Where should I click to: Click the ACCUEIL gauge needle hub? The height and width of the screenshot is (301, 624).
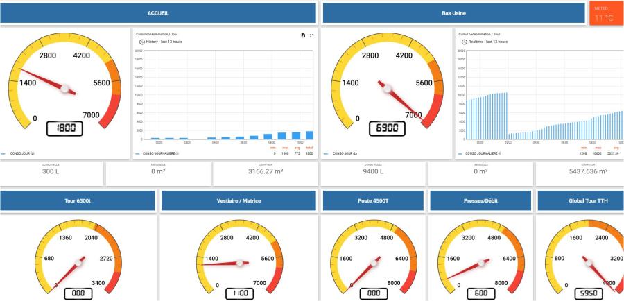tap(67, 89)
